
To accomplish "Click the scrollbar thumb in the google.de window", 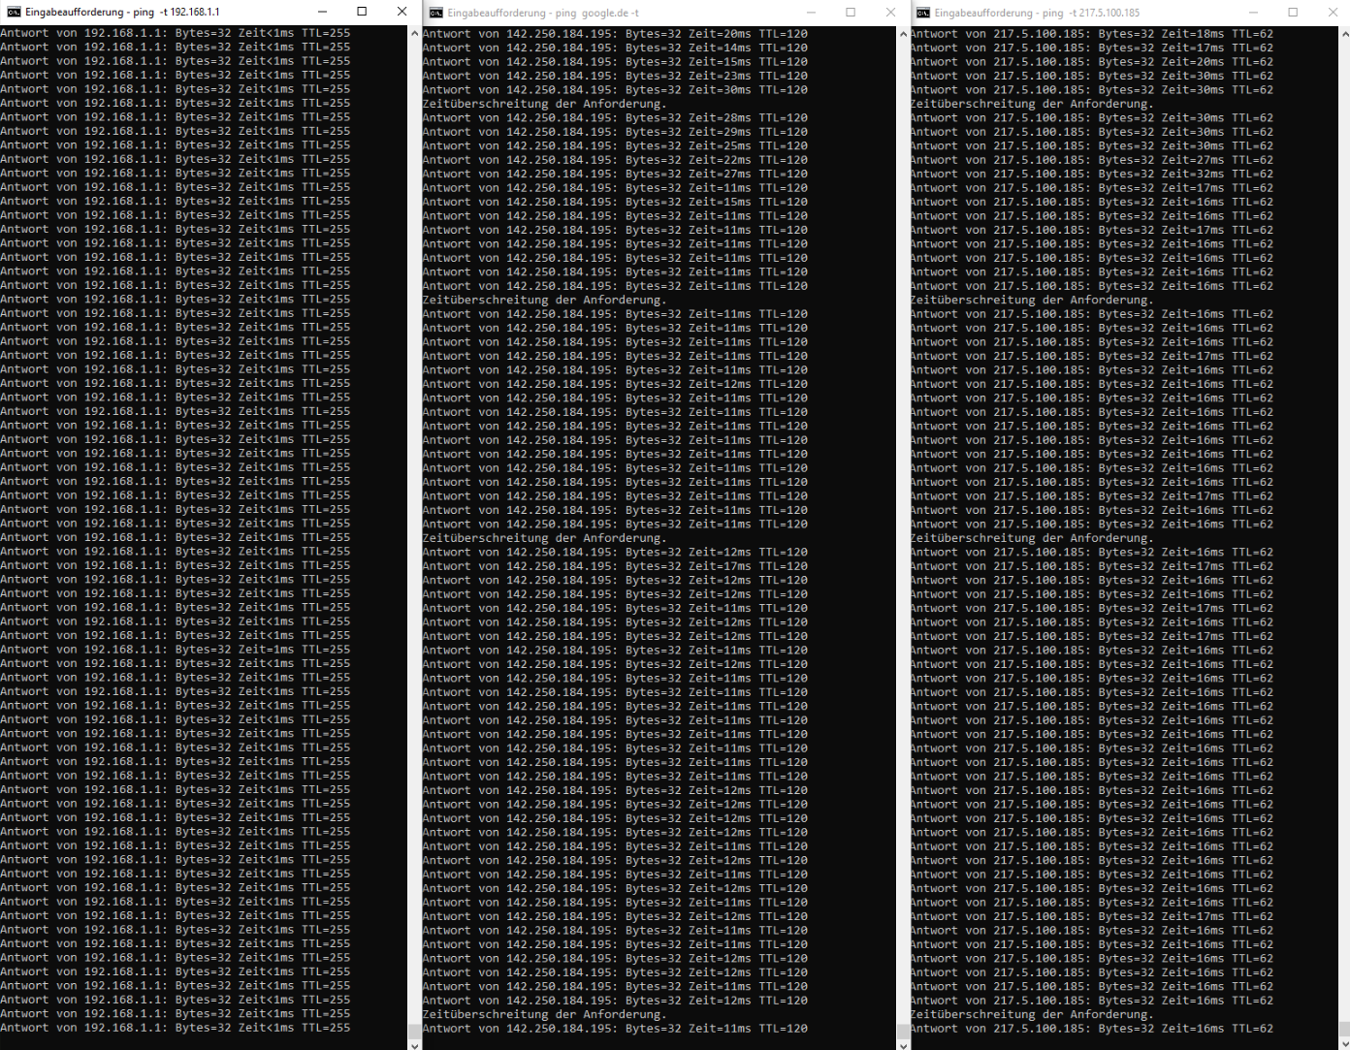I will (x=903, y=1030).
